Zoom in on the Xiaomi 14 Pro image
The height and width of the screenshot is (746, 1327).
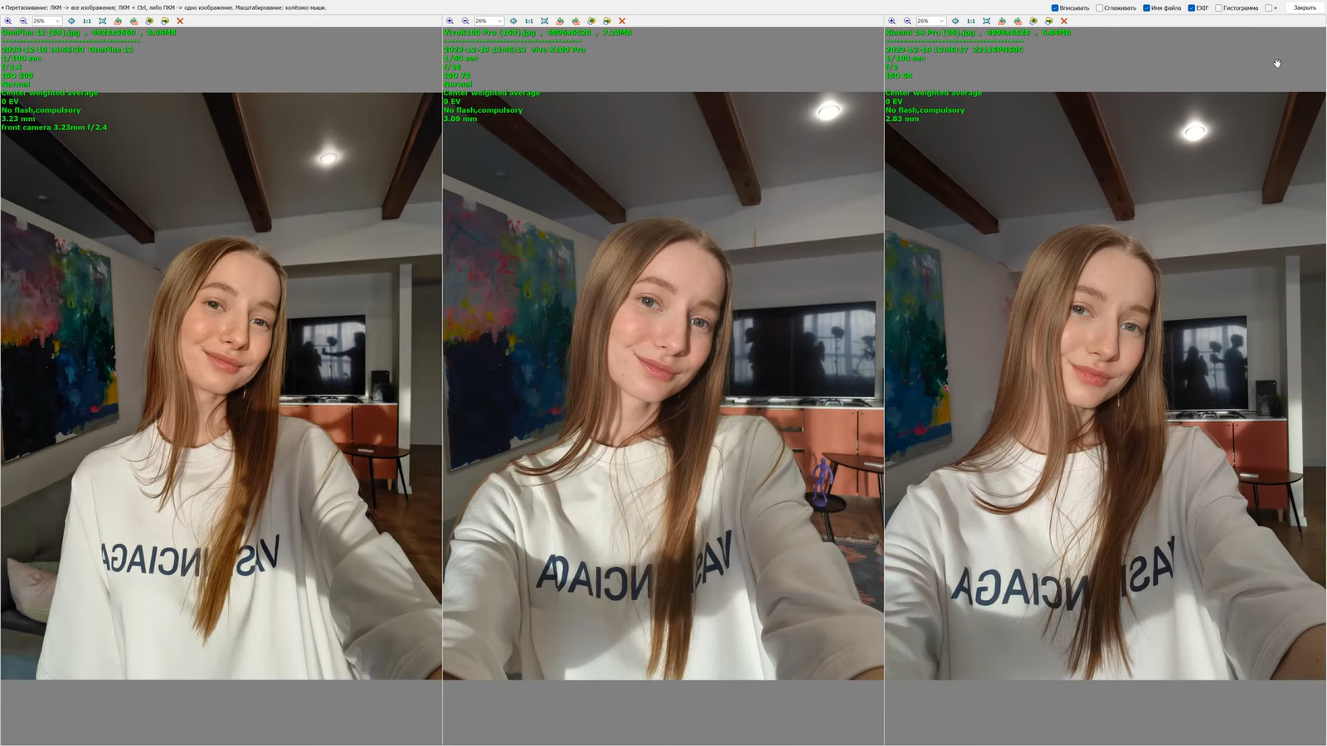pyautogui.click(x=892, y=21)
